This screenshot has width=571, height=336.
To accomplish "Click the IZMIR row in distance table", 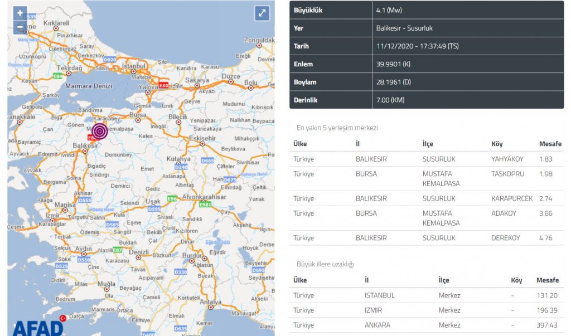I will (x=427, y=310).
